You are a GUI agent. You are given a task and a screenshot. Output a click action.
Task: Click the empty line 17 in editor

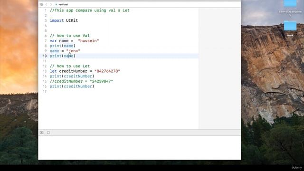click(x=124, y=91)
